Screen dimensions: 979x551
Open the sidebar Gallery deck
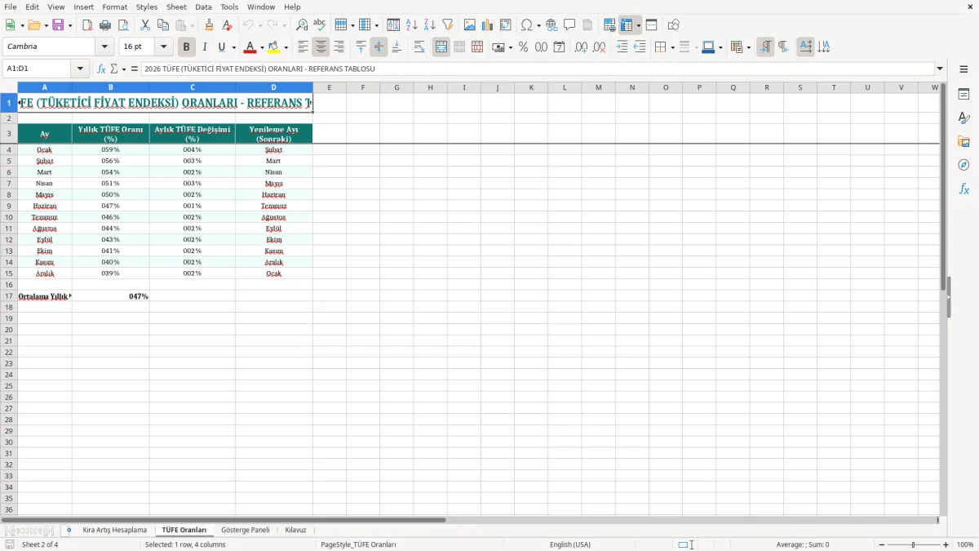pos(963,142)
